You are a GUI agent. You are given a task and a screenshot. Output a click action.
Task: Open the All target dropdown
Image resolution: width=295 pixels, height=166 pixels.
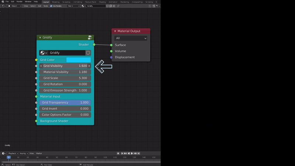point(131,38)
